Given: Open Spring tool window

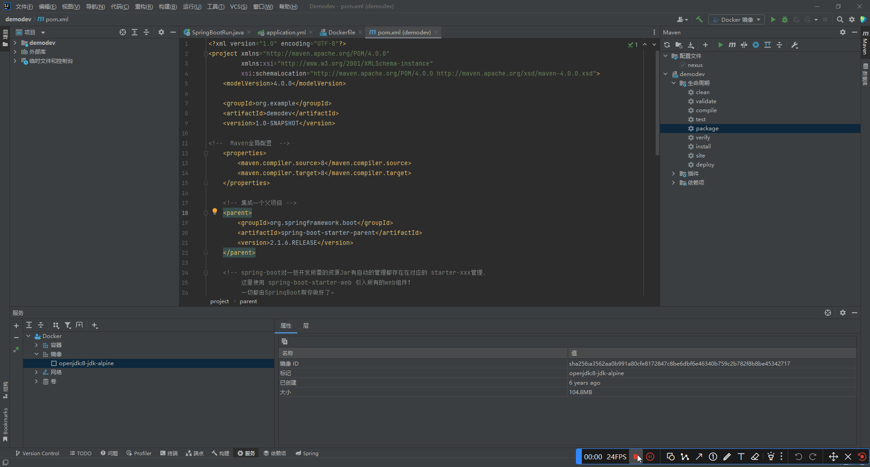Looking at the screenshot, I should click(307, 453).
